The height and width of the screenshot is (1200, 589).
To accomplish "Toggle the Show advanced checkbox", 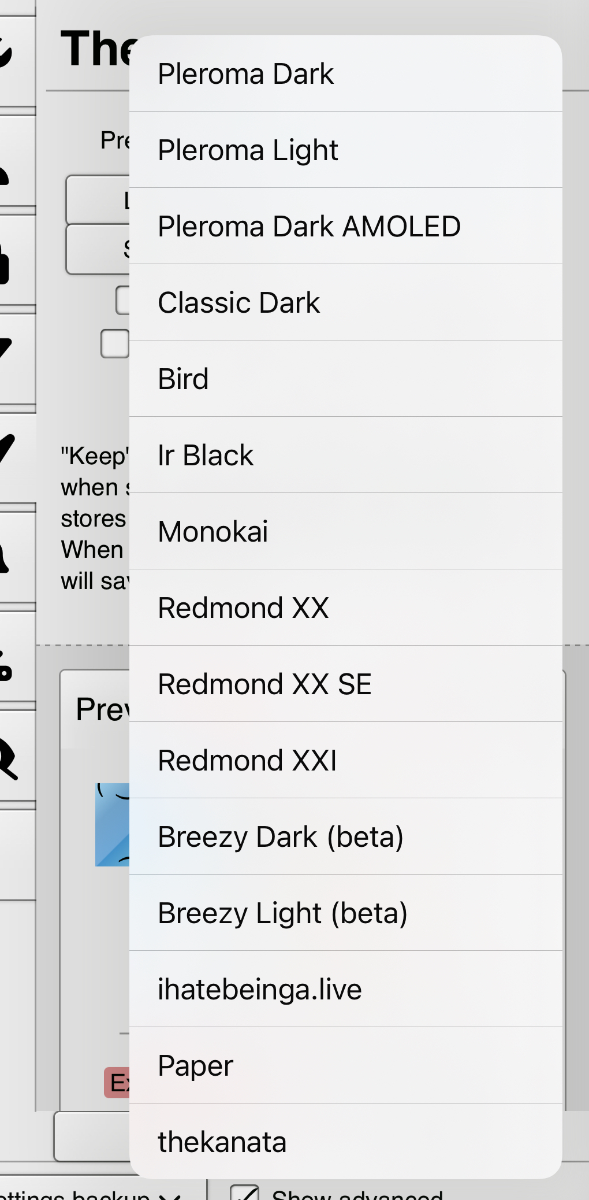I will (245, 1193).
